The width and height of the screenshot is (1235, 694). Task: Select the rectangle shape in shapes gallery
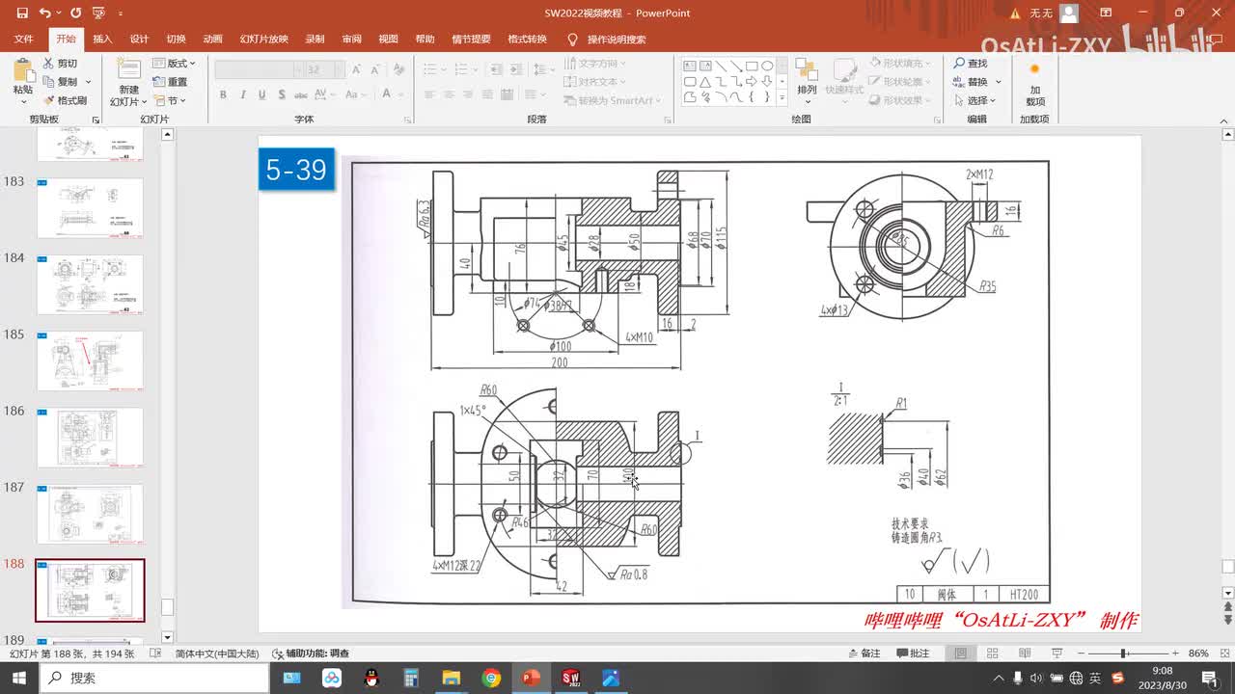coord(752,67)
